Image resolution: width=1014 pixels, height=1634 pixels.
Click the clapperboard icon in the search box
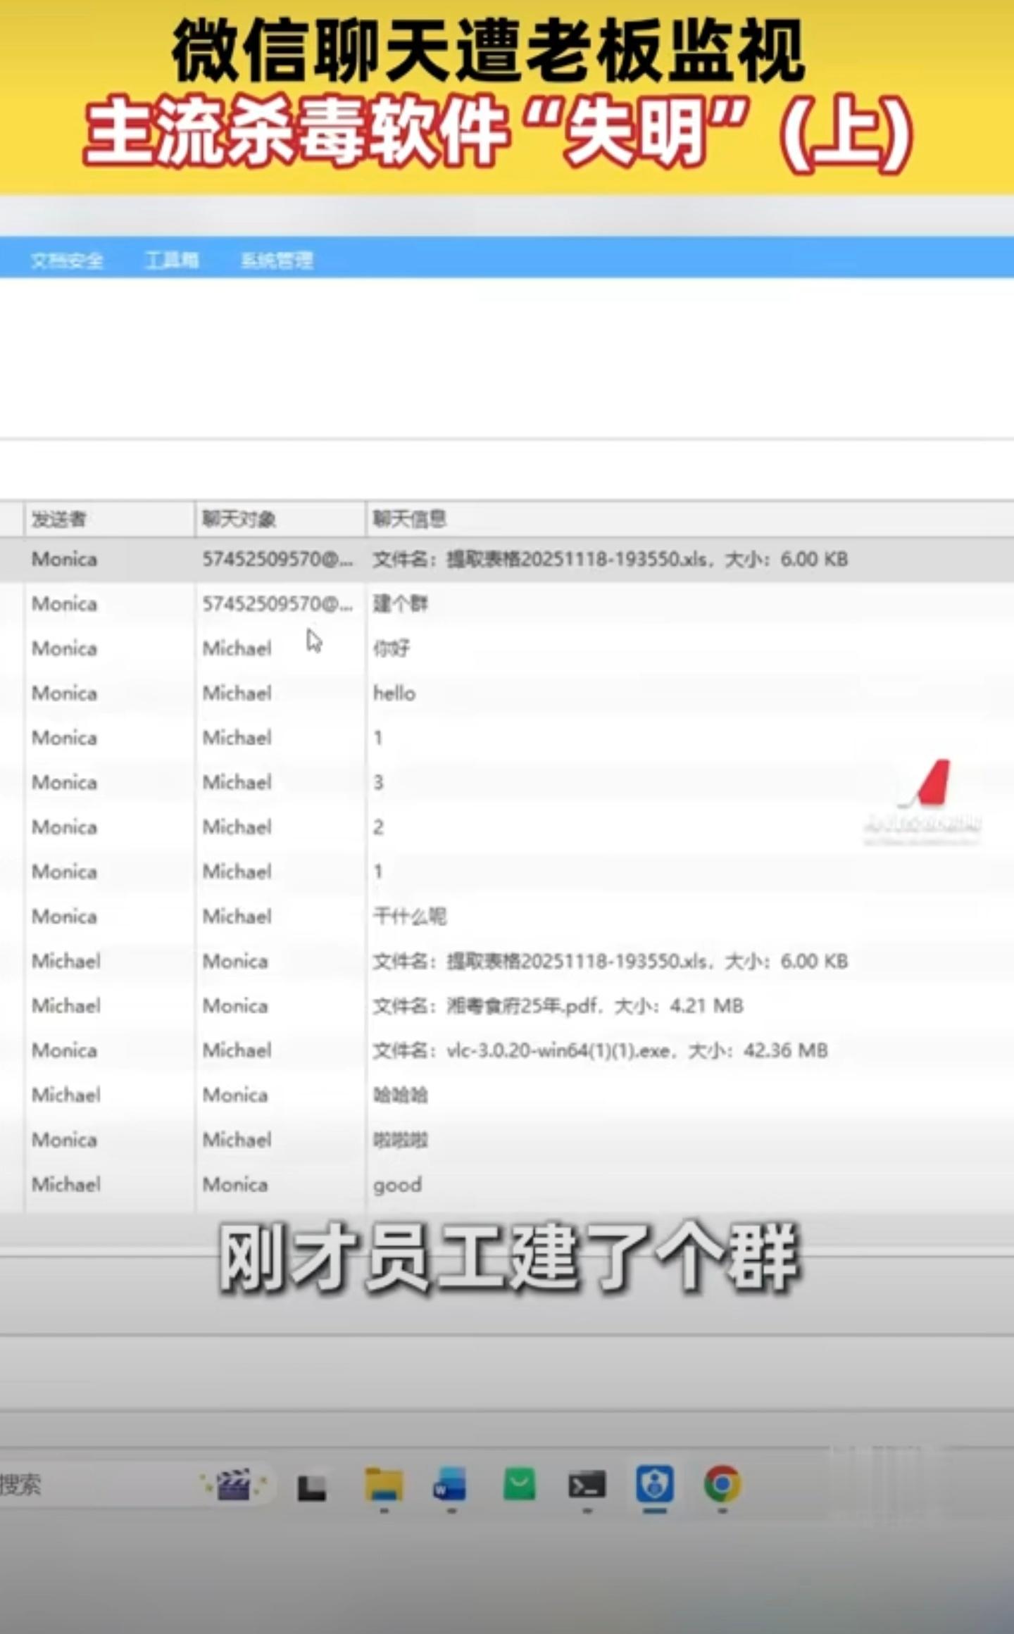(x=234, y=1485)
